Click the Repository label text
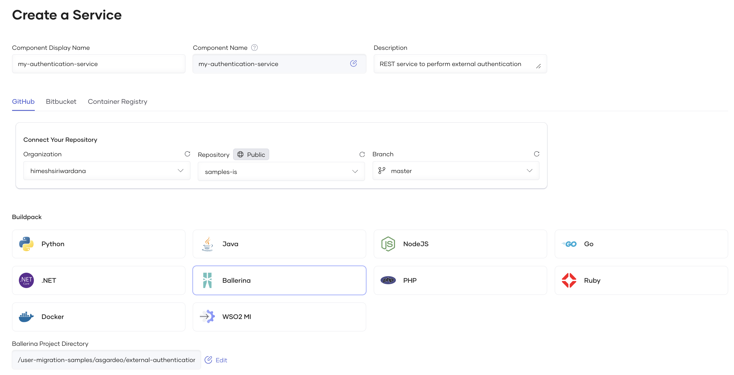Screen dimensions: 734x375 pyautogui.click(x=214, y=155)
